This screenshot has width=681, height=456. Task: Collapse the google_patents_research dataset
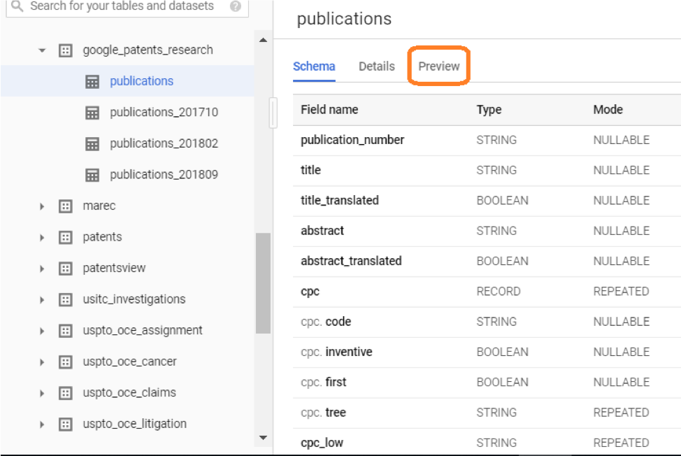41,50
